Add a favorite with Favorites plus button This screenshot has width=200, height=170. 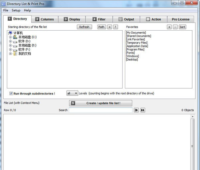pos(169,27)
